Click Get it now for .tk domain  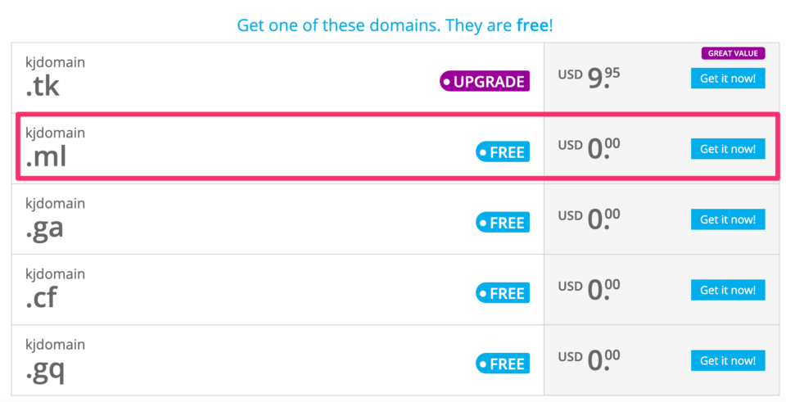728,79
